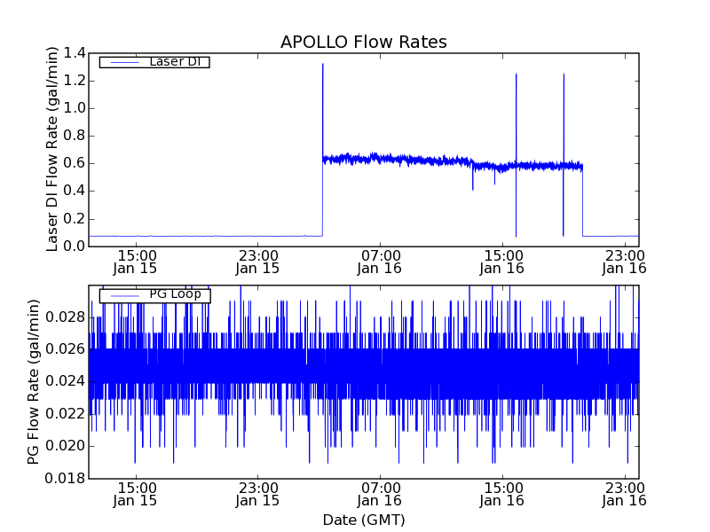Click the 1.4 tick label on Laser DI axis
710x532 pixels.
(69, 54)
